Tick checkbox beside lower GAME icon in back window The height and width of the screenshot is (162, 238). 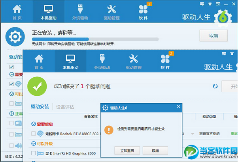point(11,134)
